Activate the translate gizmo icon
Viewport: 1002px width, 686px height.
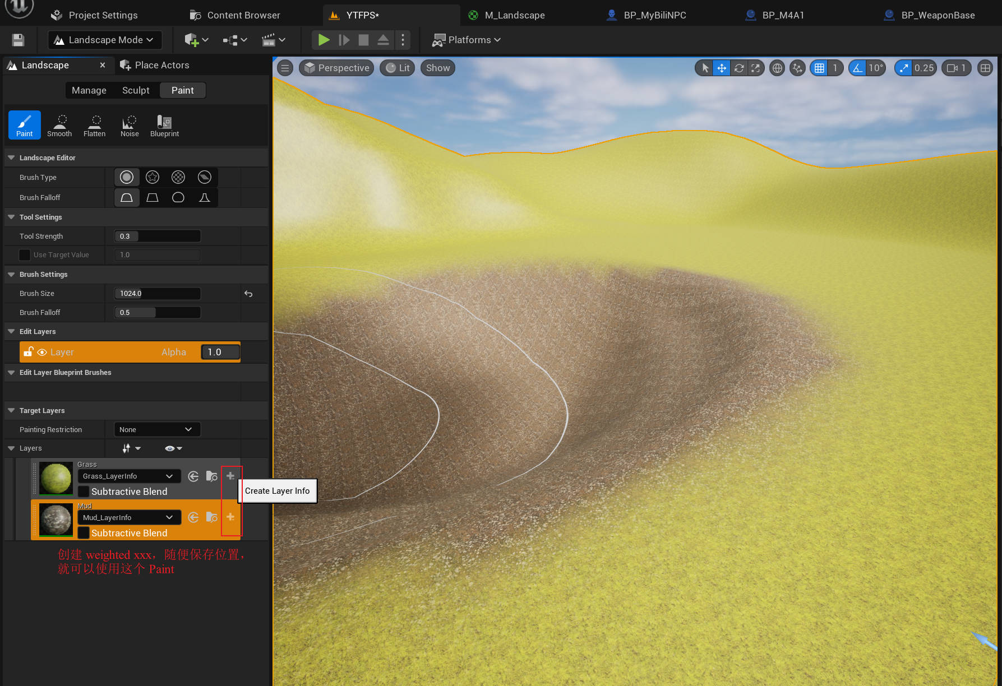coord(722,68)
